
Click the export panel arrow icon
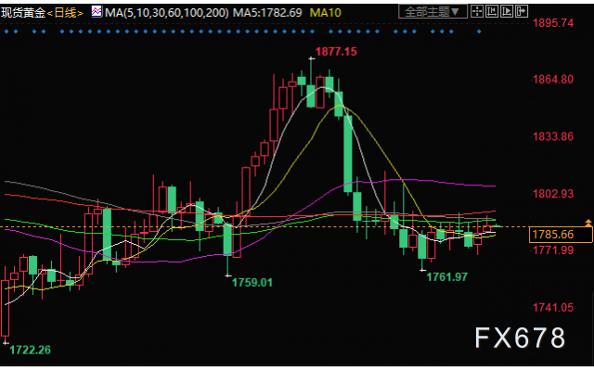point(522,11)
